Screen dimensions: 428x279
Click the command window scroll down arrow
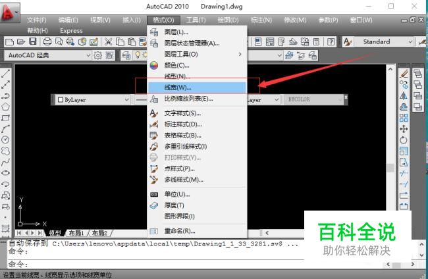tap(421, 255)
